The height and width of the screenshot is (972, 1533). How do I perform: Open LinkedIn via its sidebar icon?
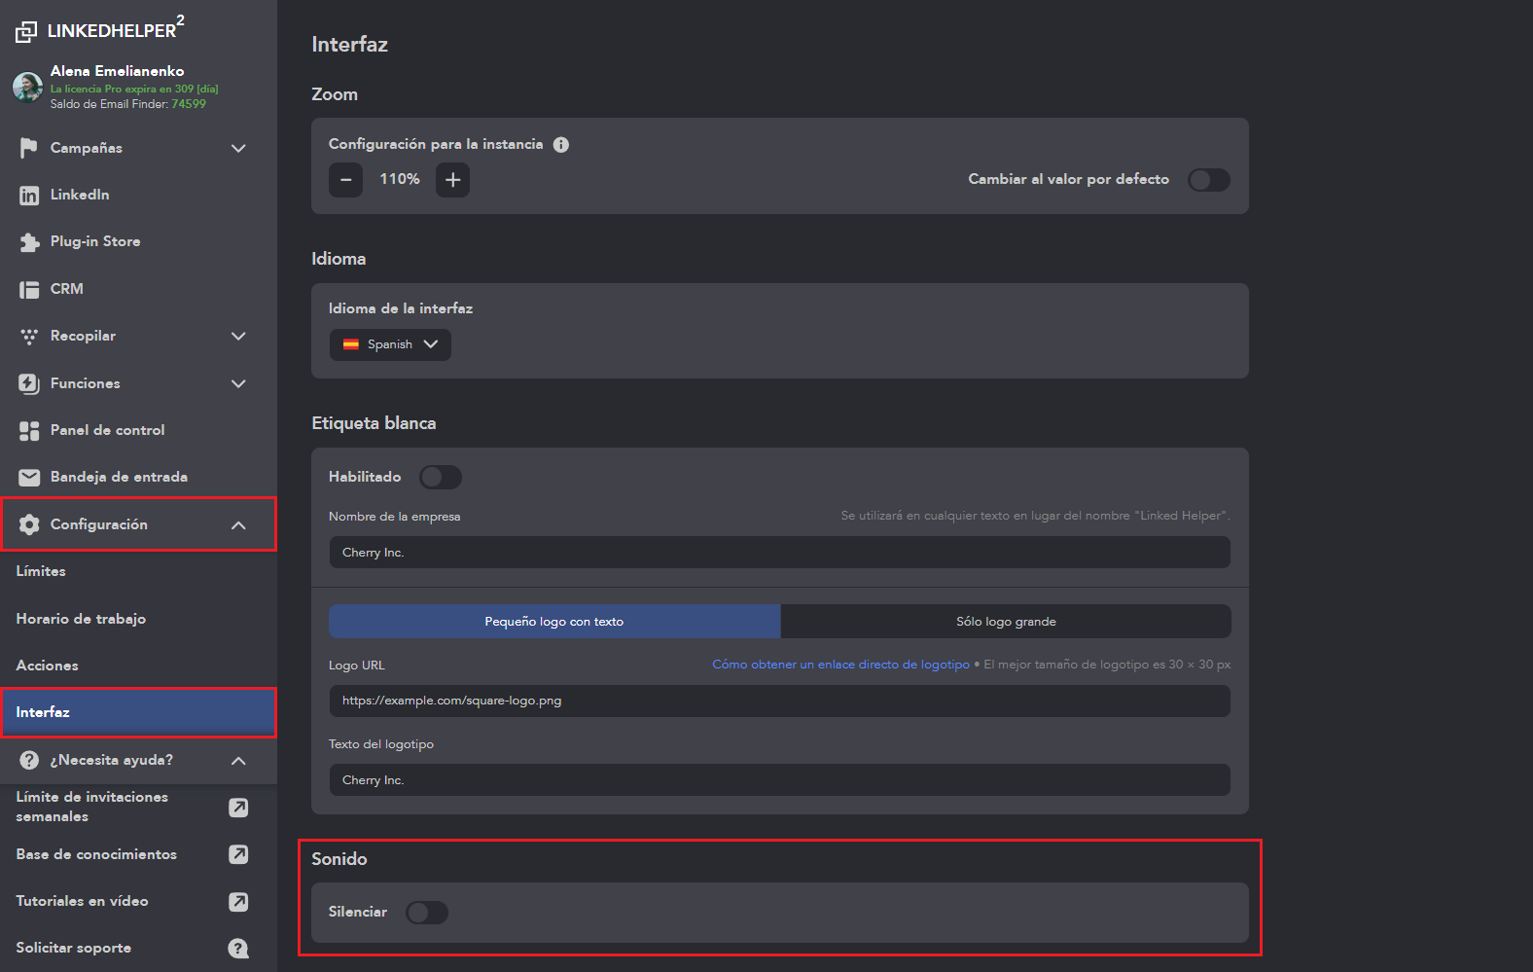[x=29, y=196]
